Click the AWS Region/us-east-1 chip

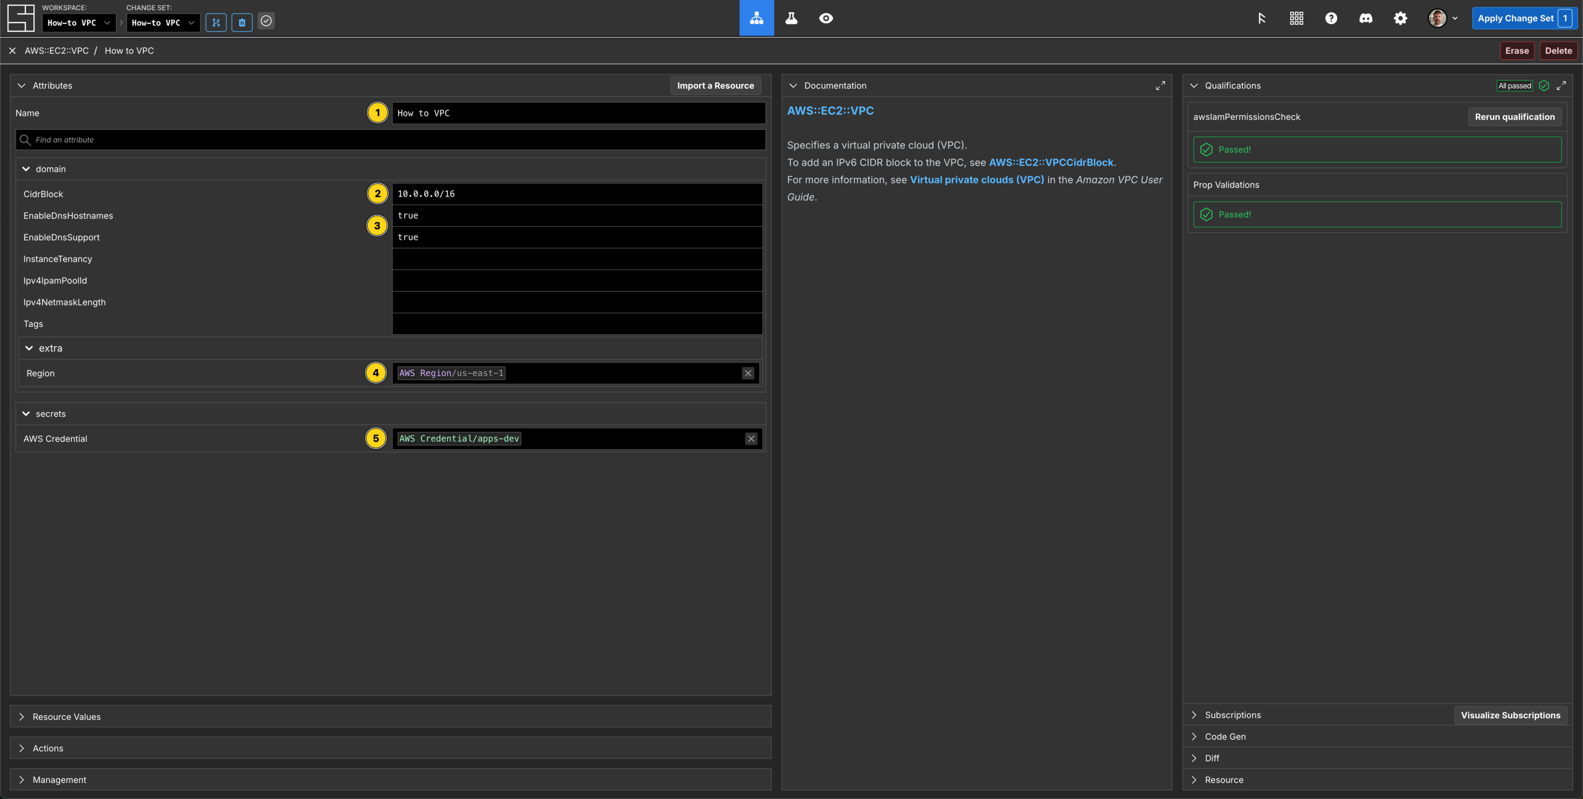coord(451,373)
